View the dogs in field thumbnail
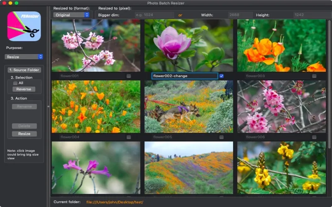This screenshot has height=207, width=332. click(x=189, y=107)
